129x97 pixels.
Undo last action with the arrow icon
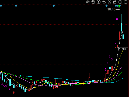[x=104, y=2]
